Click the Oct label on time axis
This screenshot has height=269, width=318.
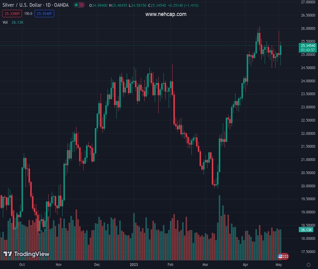(22, 265)
